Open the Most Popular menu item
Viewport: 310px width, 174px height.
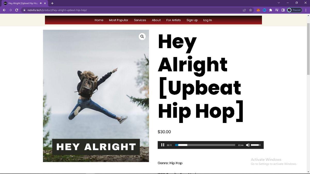[119, 20]
